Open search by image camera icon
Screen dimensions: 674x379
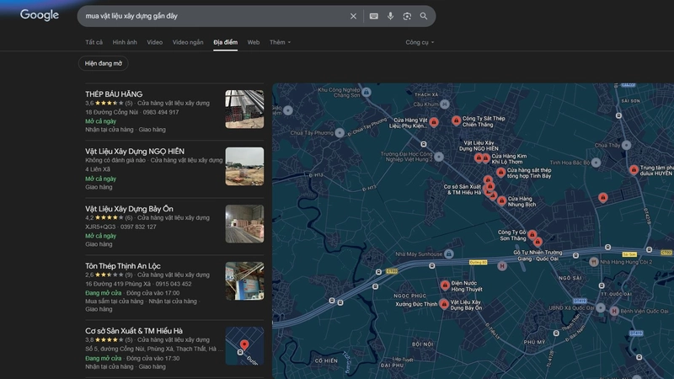pyautogui.click(x=407, y=16)
